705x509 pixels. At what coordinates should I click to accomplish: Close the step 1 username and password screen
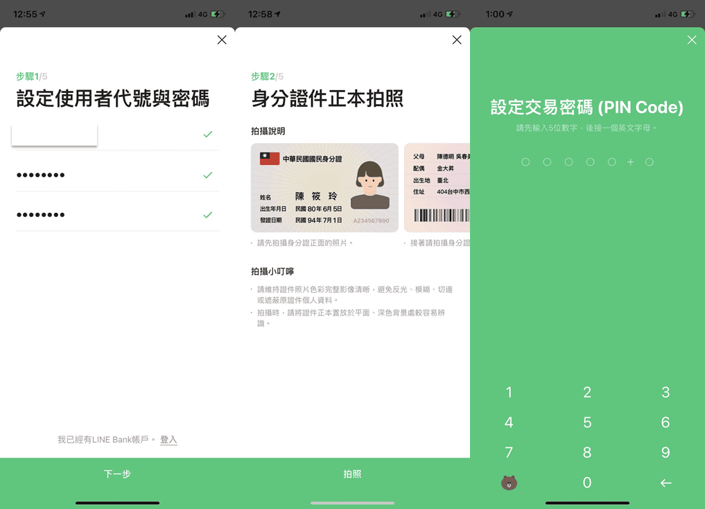pyautogui.click(x=222, y=40)
